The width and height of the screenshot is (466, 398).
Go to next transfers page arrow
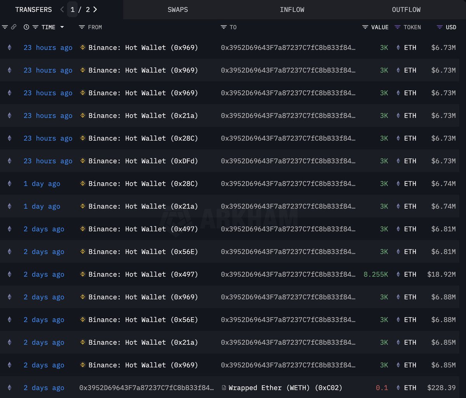[95, 9]
